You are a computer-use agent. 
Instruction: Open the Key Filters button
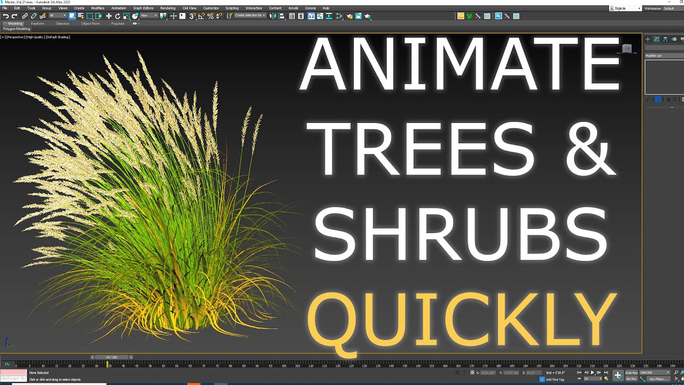pyautogui.click(x=658, y=379)
